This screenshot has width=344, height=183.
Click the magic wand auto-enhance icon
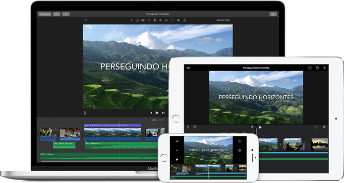(x=86, y=20)
